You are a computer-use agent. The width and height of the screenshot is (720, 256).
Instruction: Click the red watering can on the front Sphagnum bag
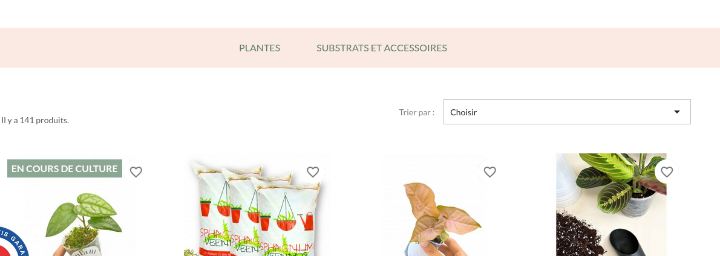pyautogui.click(x=307, y=221)
